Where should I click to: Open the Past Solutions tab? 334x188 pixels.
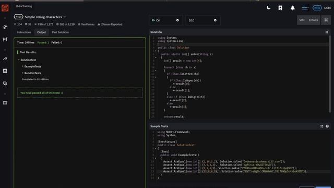coord(61,32)
